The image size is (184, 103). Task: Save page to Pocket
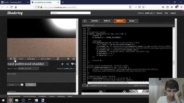coord(139,7)
